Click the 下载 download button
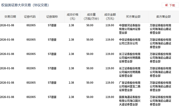This screenshot has height=109, width=179. click(x=170, y=5)
